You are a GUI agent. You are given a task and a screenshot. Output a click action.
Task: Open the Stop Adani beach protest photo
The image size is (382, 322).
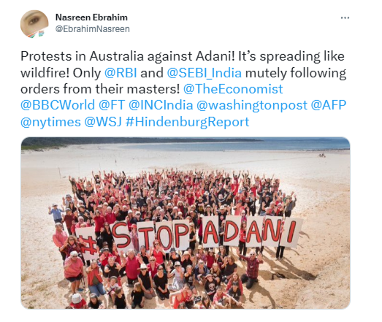click(186, 223)
